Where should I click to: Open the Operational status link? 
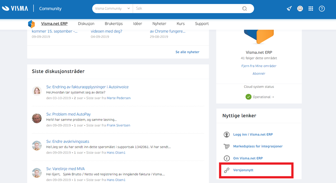click(263, 97)
